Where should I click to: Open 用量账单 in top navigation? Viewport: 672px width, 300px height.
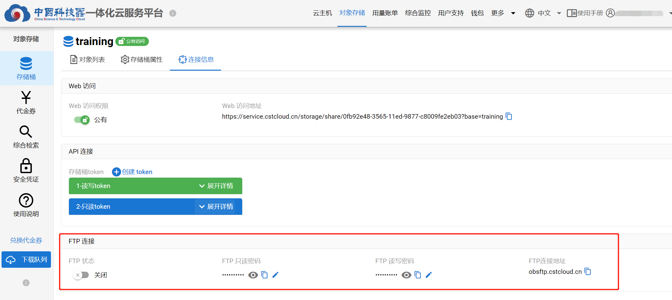385,13
